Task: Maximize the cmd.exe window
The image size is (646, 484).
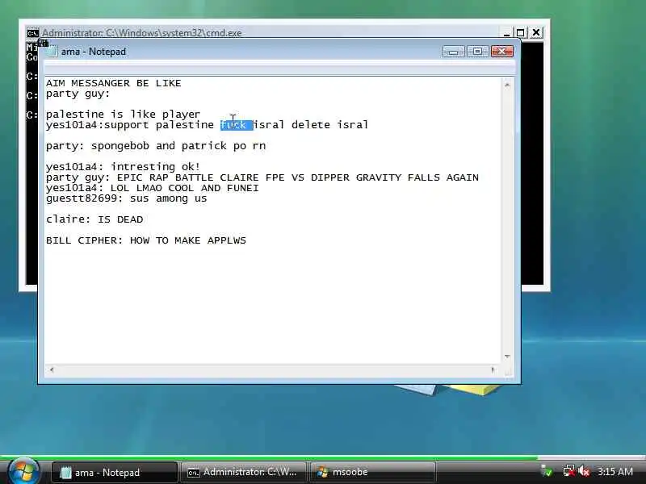Action: 521,33
